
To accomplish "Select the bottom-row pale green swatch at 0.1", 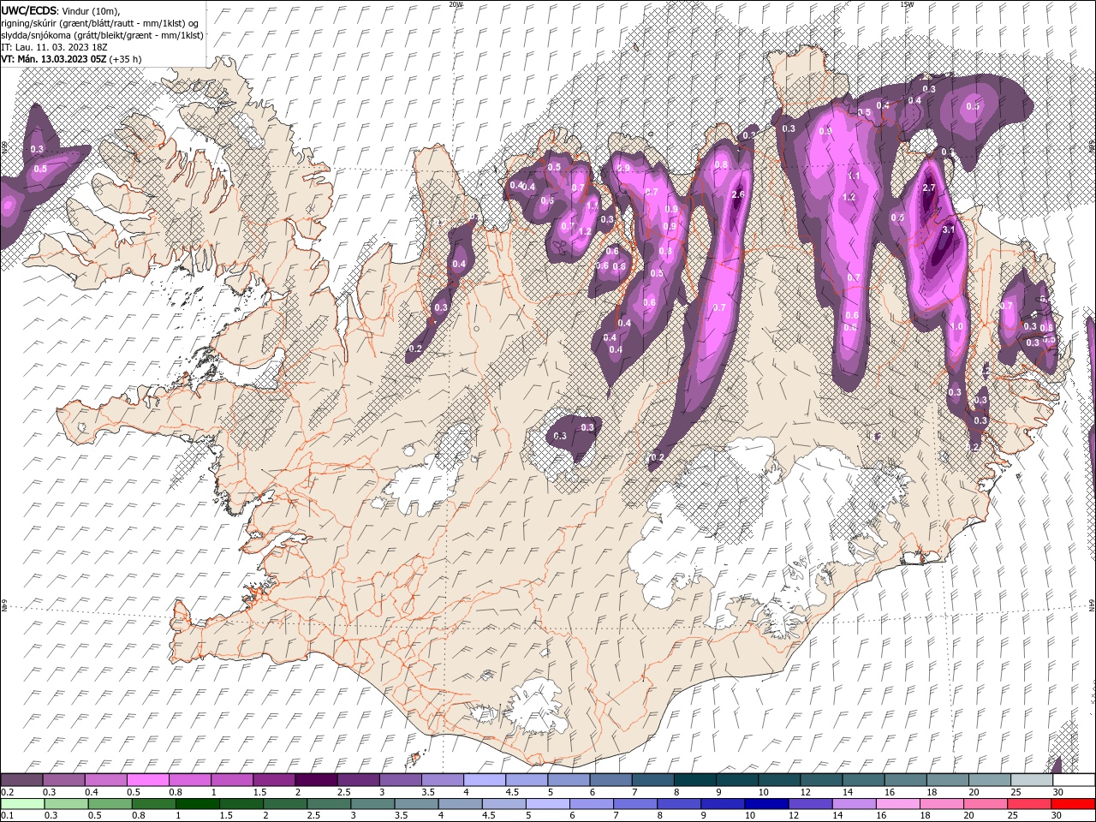I will coord(21,804).
